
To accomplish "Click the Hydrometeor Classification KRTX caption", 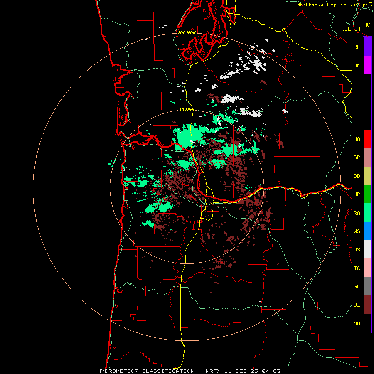I will (x=189, y=371).
